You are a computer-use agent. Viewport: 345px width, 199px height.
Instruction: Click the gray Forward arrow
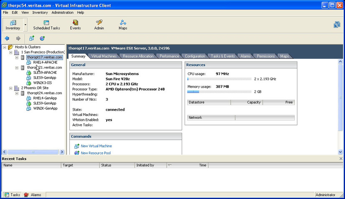click(18, 38)
